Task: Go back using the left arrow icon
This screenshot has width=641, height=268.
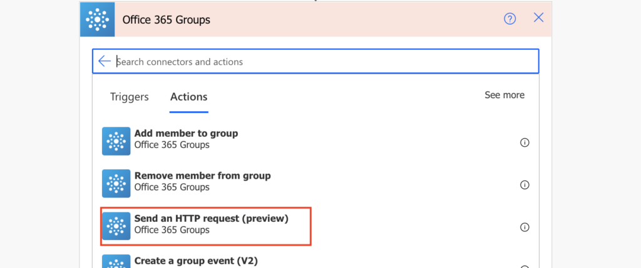Action: (105, 62)
